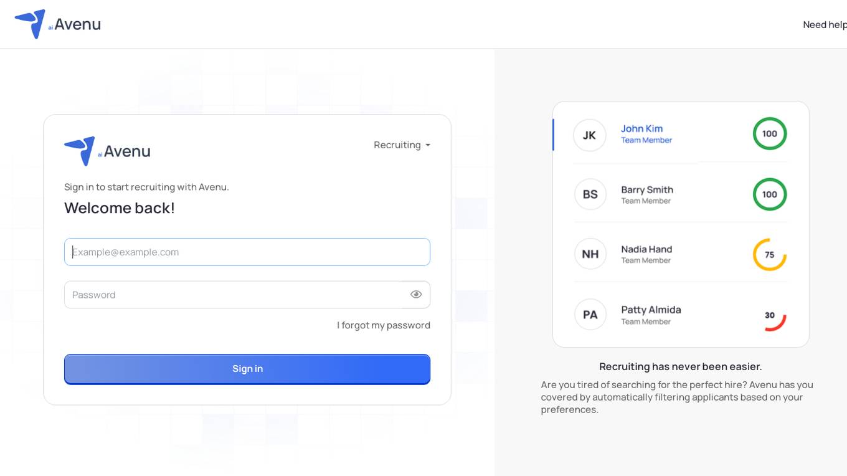The image size is (847, 476).
Task: Toggle password visibility eye icon
Action: [x=416, y=295]
